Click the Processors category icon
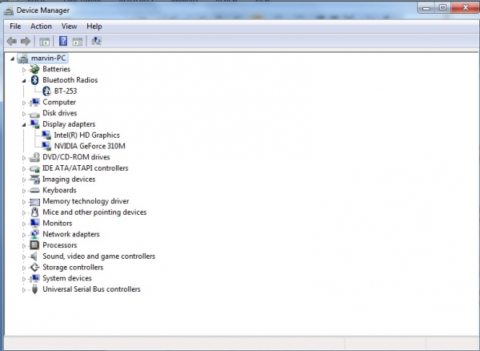Screen dimensions: 480x351 [34, 245]
